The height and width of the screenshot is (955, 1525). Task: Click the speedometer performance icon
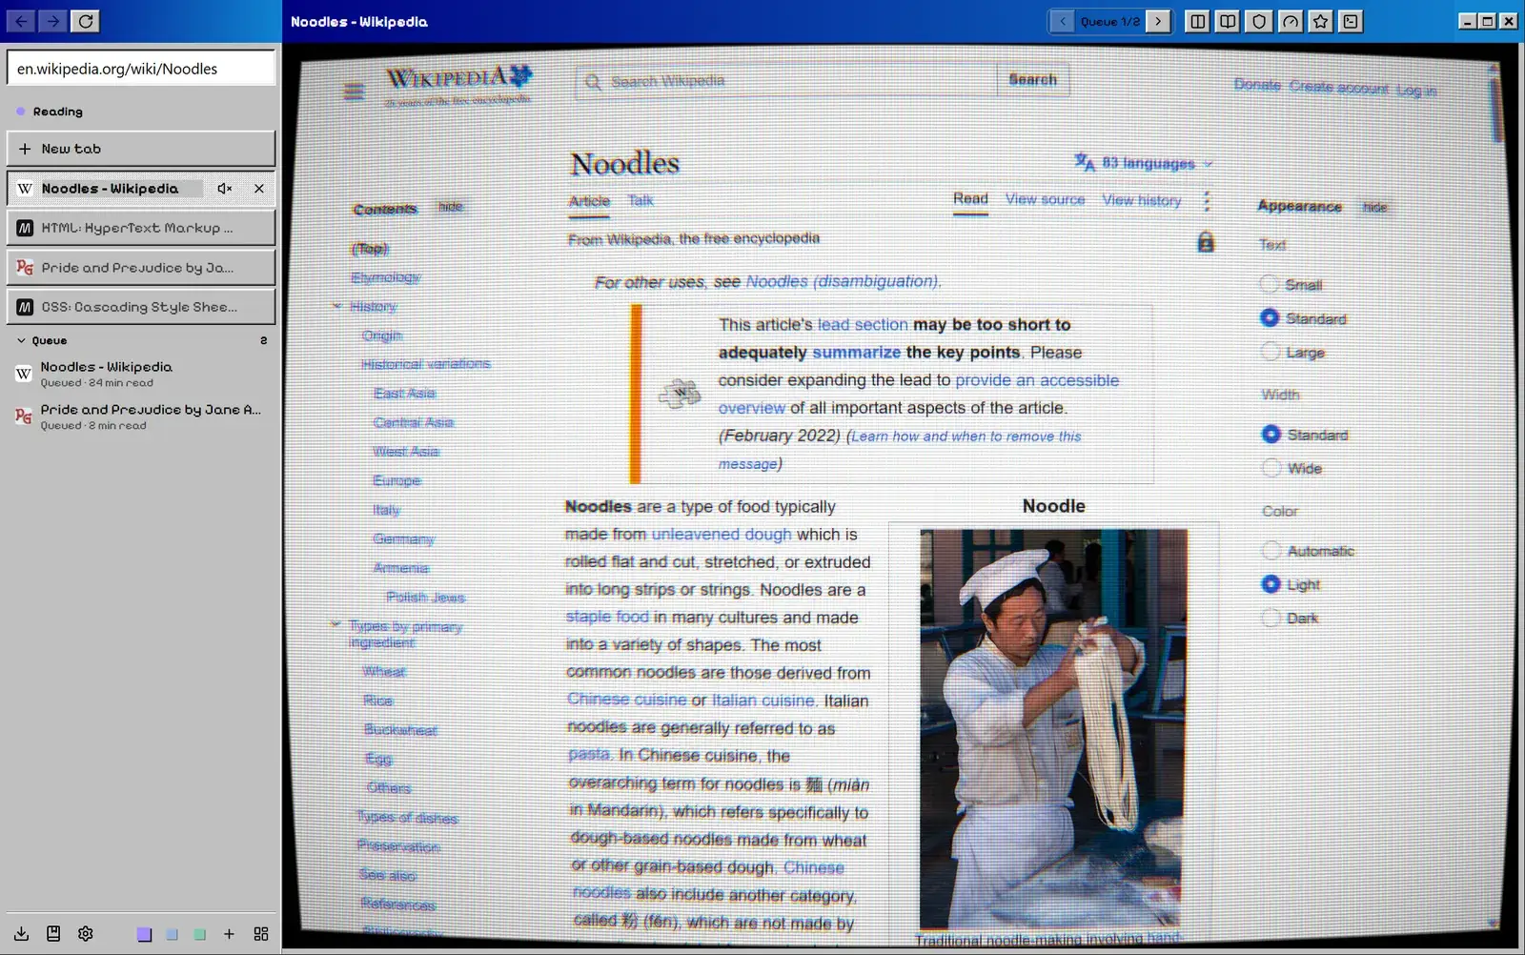1290,21
